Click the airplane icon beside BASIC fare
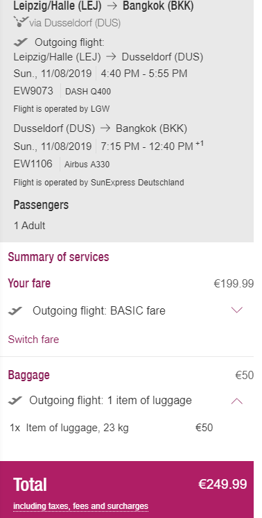This screenshot has width=262, height=518. [x=15, y=311]
